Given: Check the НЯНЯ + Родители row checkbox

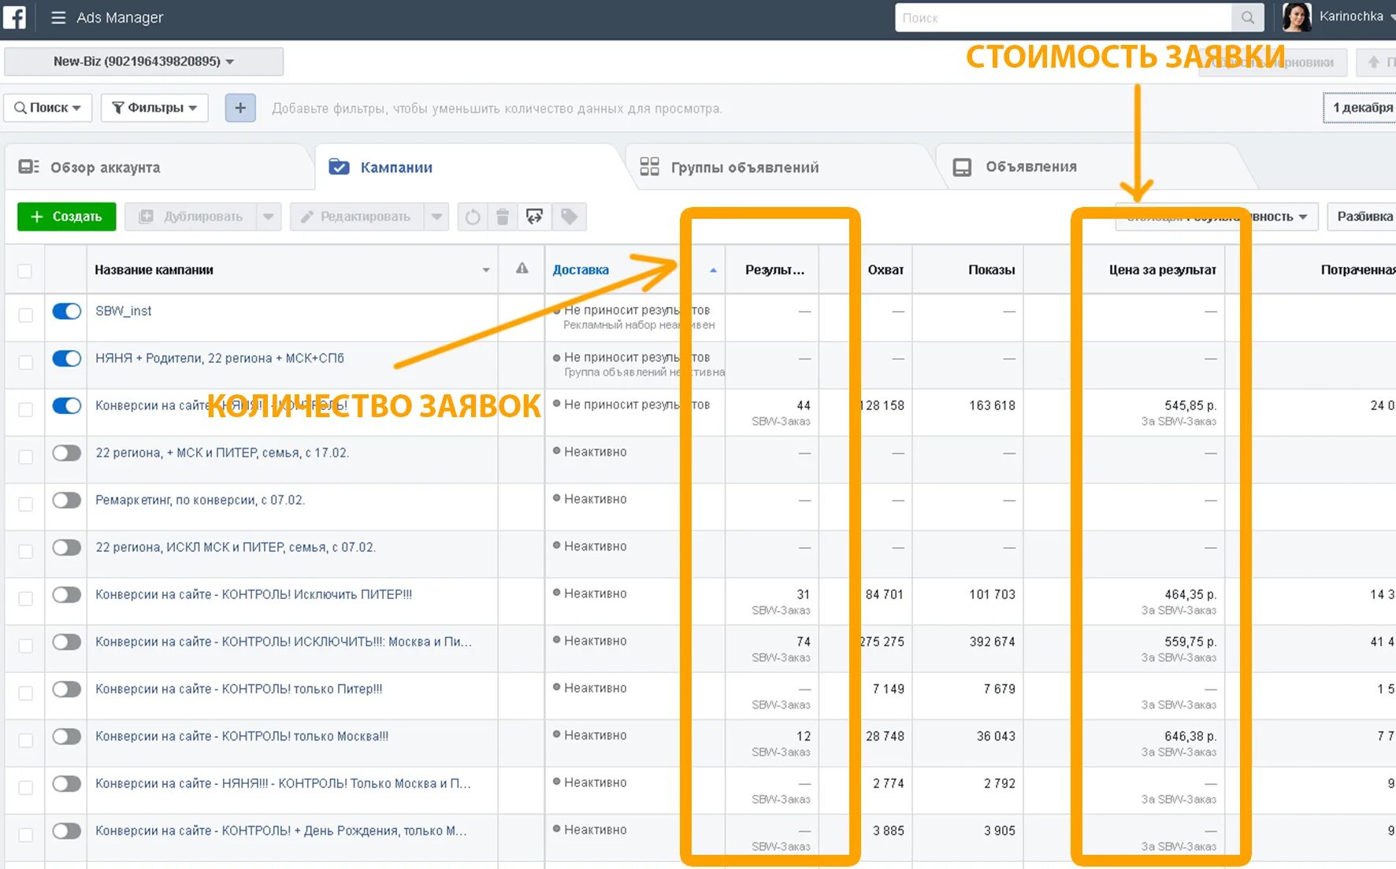Looking at the screenshot, I should point(25,362).
